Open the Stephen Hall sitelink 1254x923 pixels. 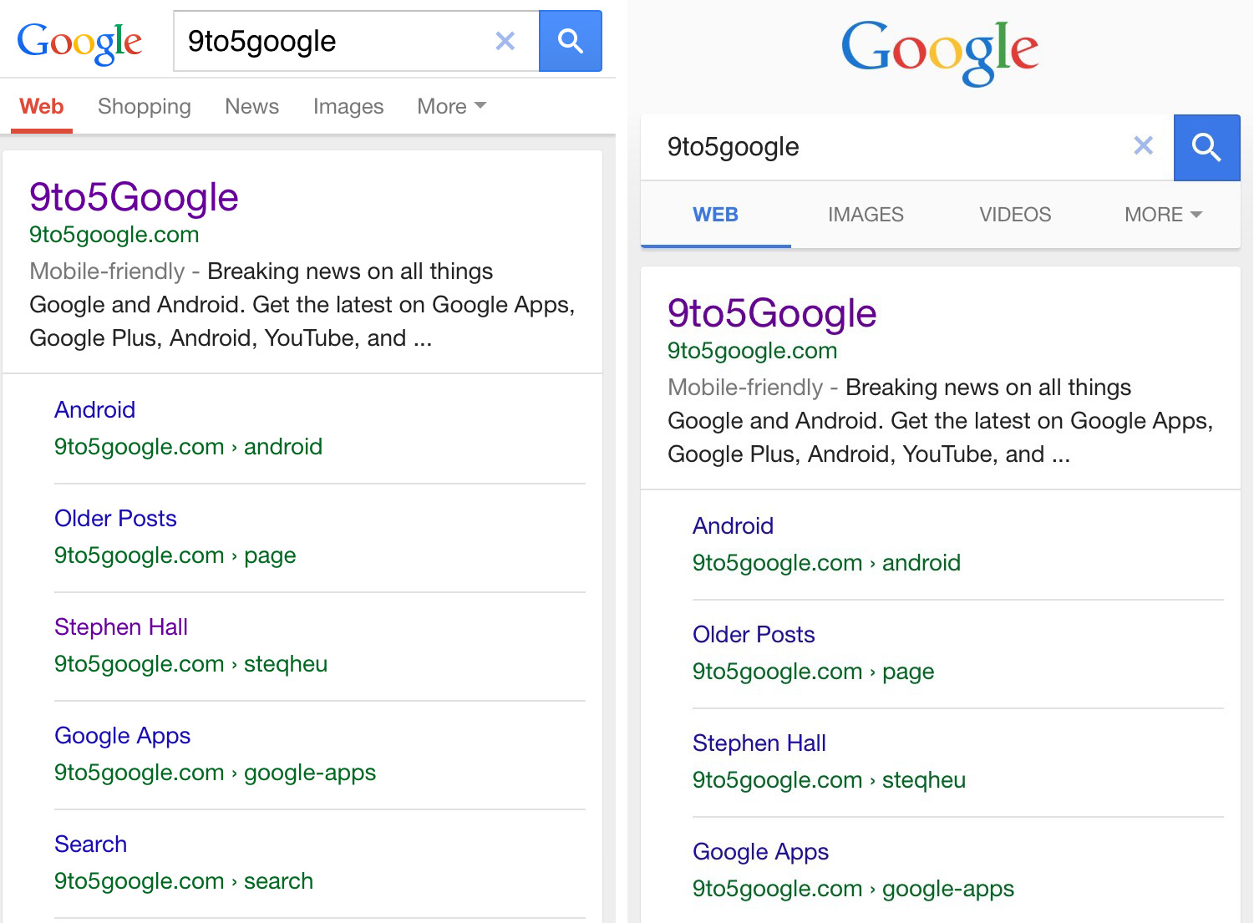121,626
